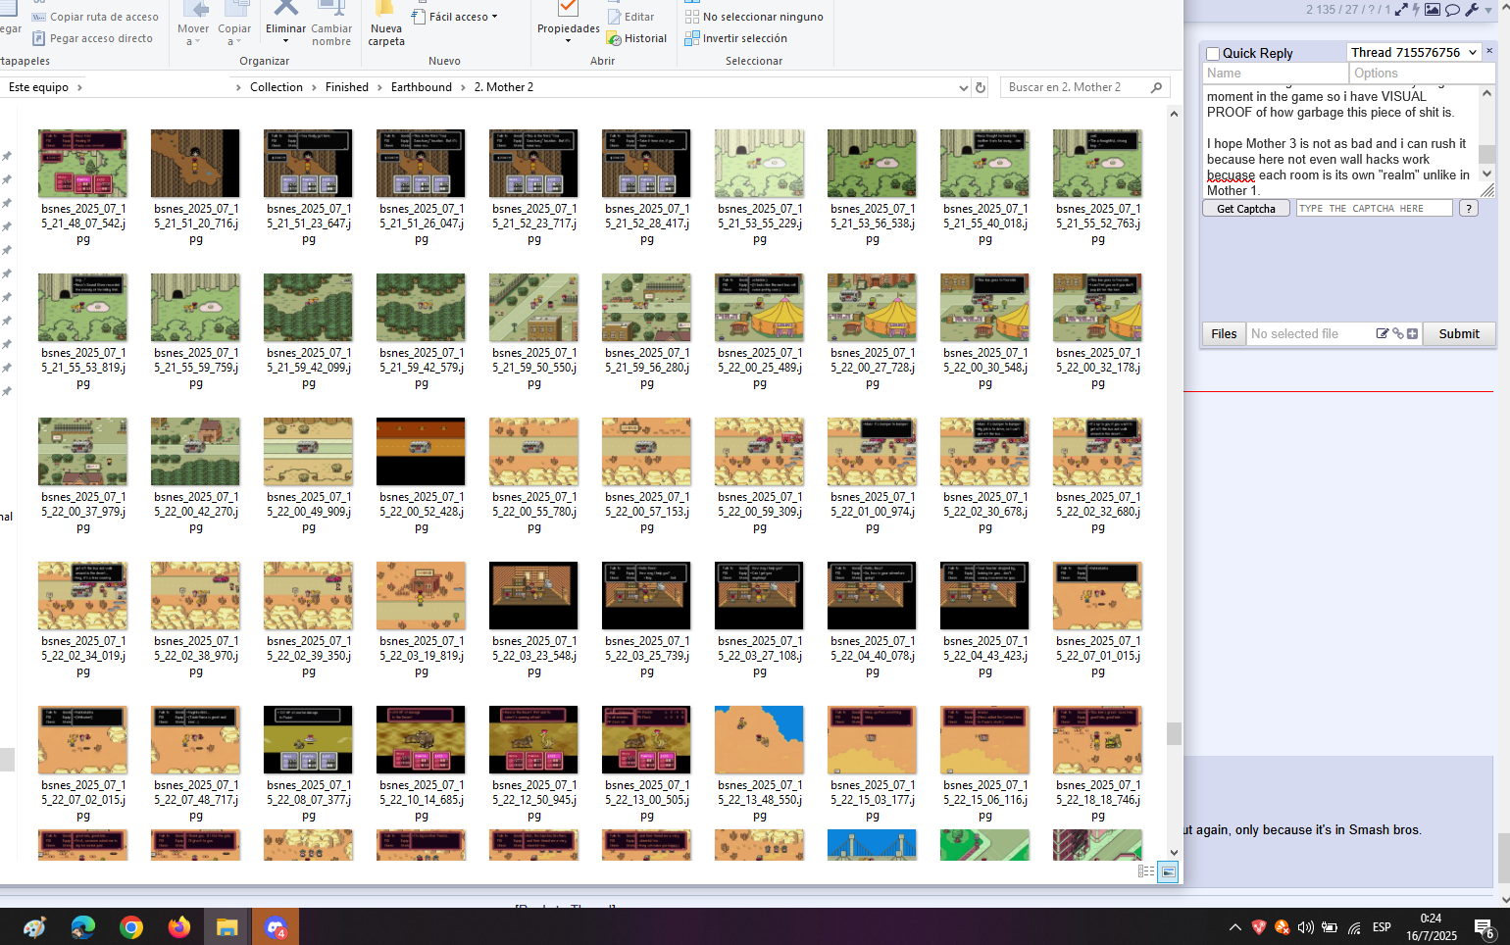Click the expand arrows icon in browser header
The image size is (1510, 945).
click(x=1401, y=10)
